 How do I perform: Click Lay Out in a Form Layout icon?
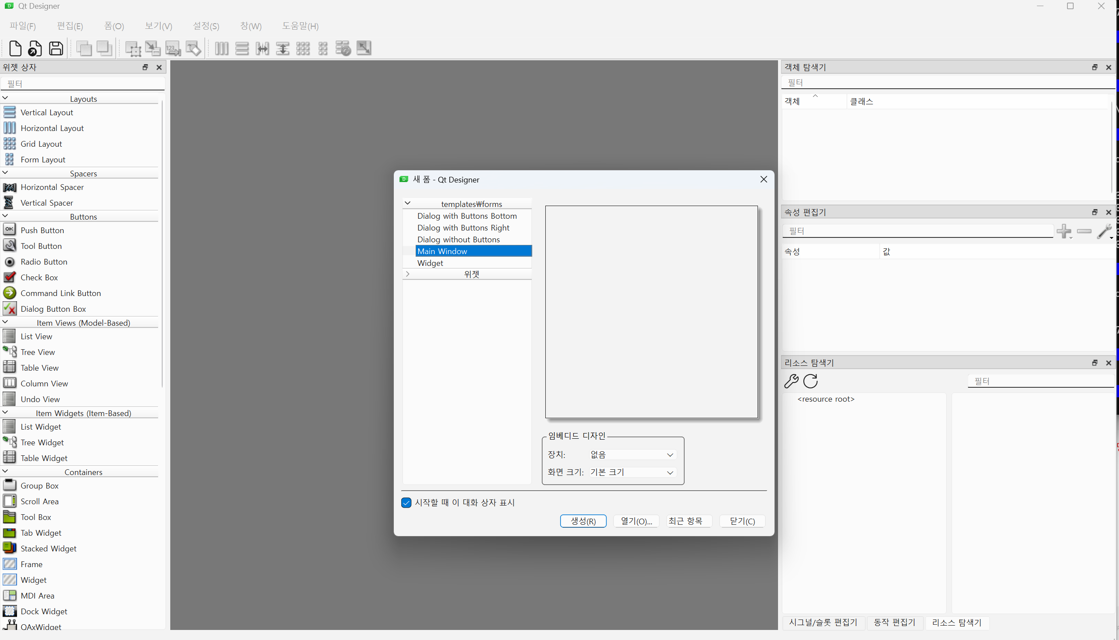point(323,48)
